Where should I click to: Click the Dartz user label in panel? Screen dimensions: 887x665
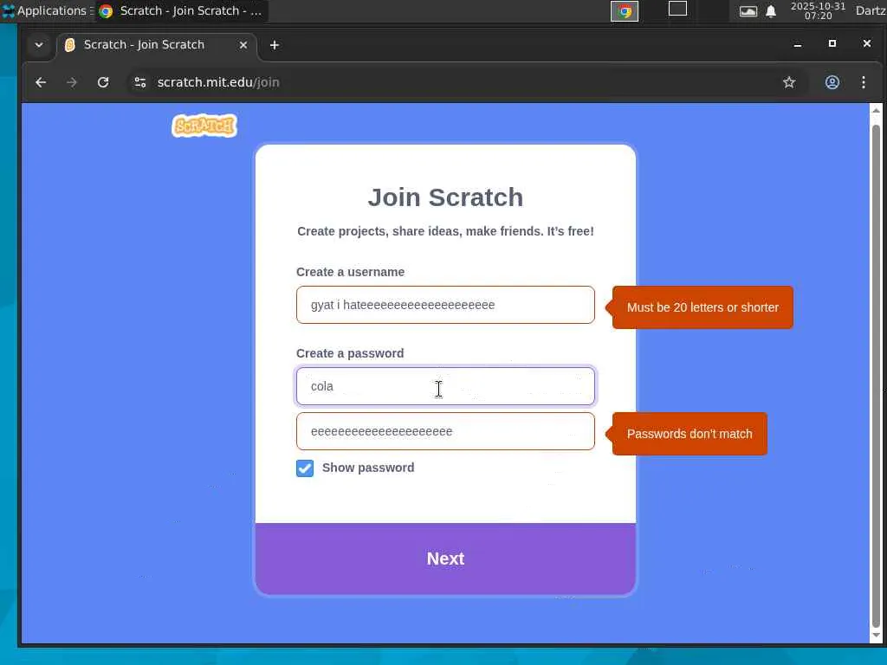[871, 10]
